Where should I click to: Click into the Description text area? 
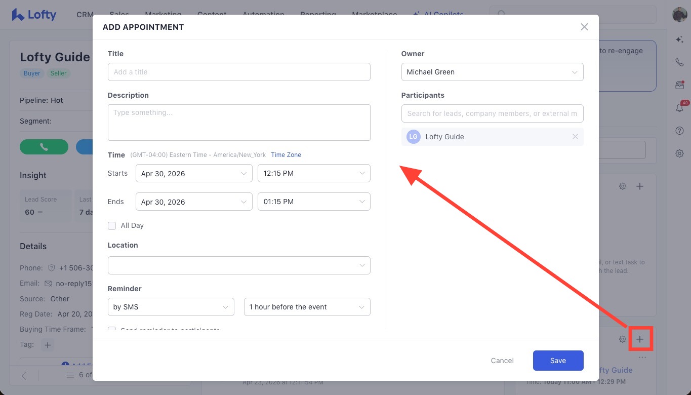(x=239, y=123)
